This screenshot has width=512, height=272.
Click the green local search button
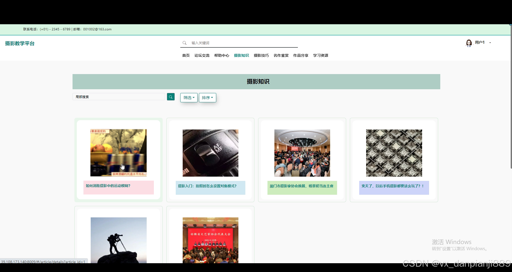pyautogui.click(x=171, y=97)
